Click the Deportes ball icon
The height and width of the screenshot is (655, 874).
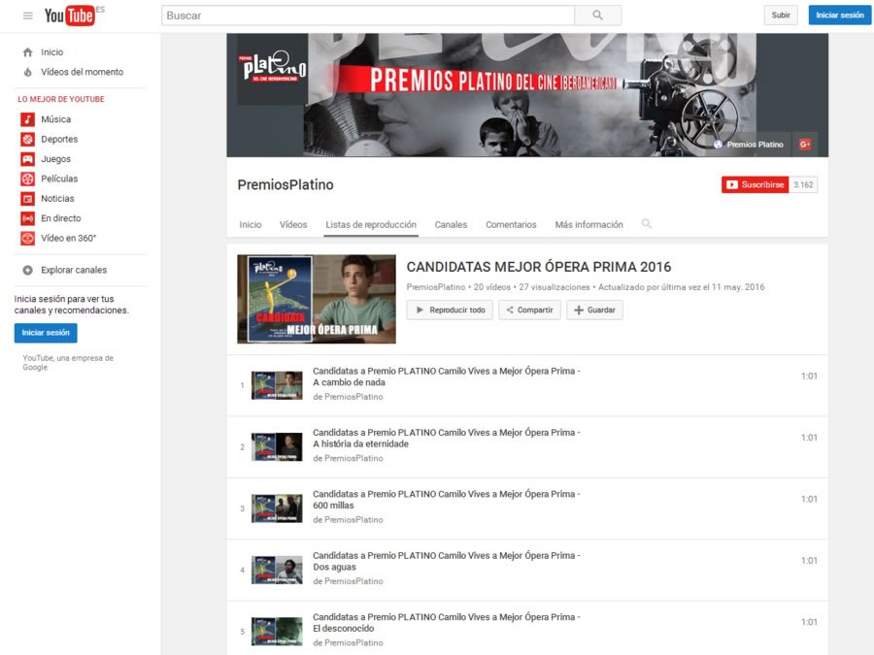pos(27,139)
